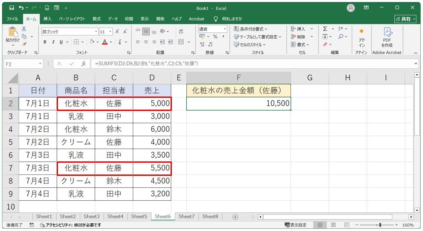Open display settings (表示設定) in status bar
This screenshot has width=423, height=231.
pos(295,225)
